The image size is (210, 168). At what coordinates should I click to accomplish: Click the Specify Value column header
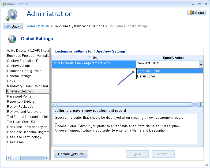(170, 58)
